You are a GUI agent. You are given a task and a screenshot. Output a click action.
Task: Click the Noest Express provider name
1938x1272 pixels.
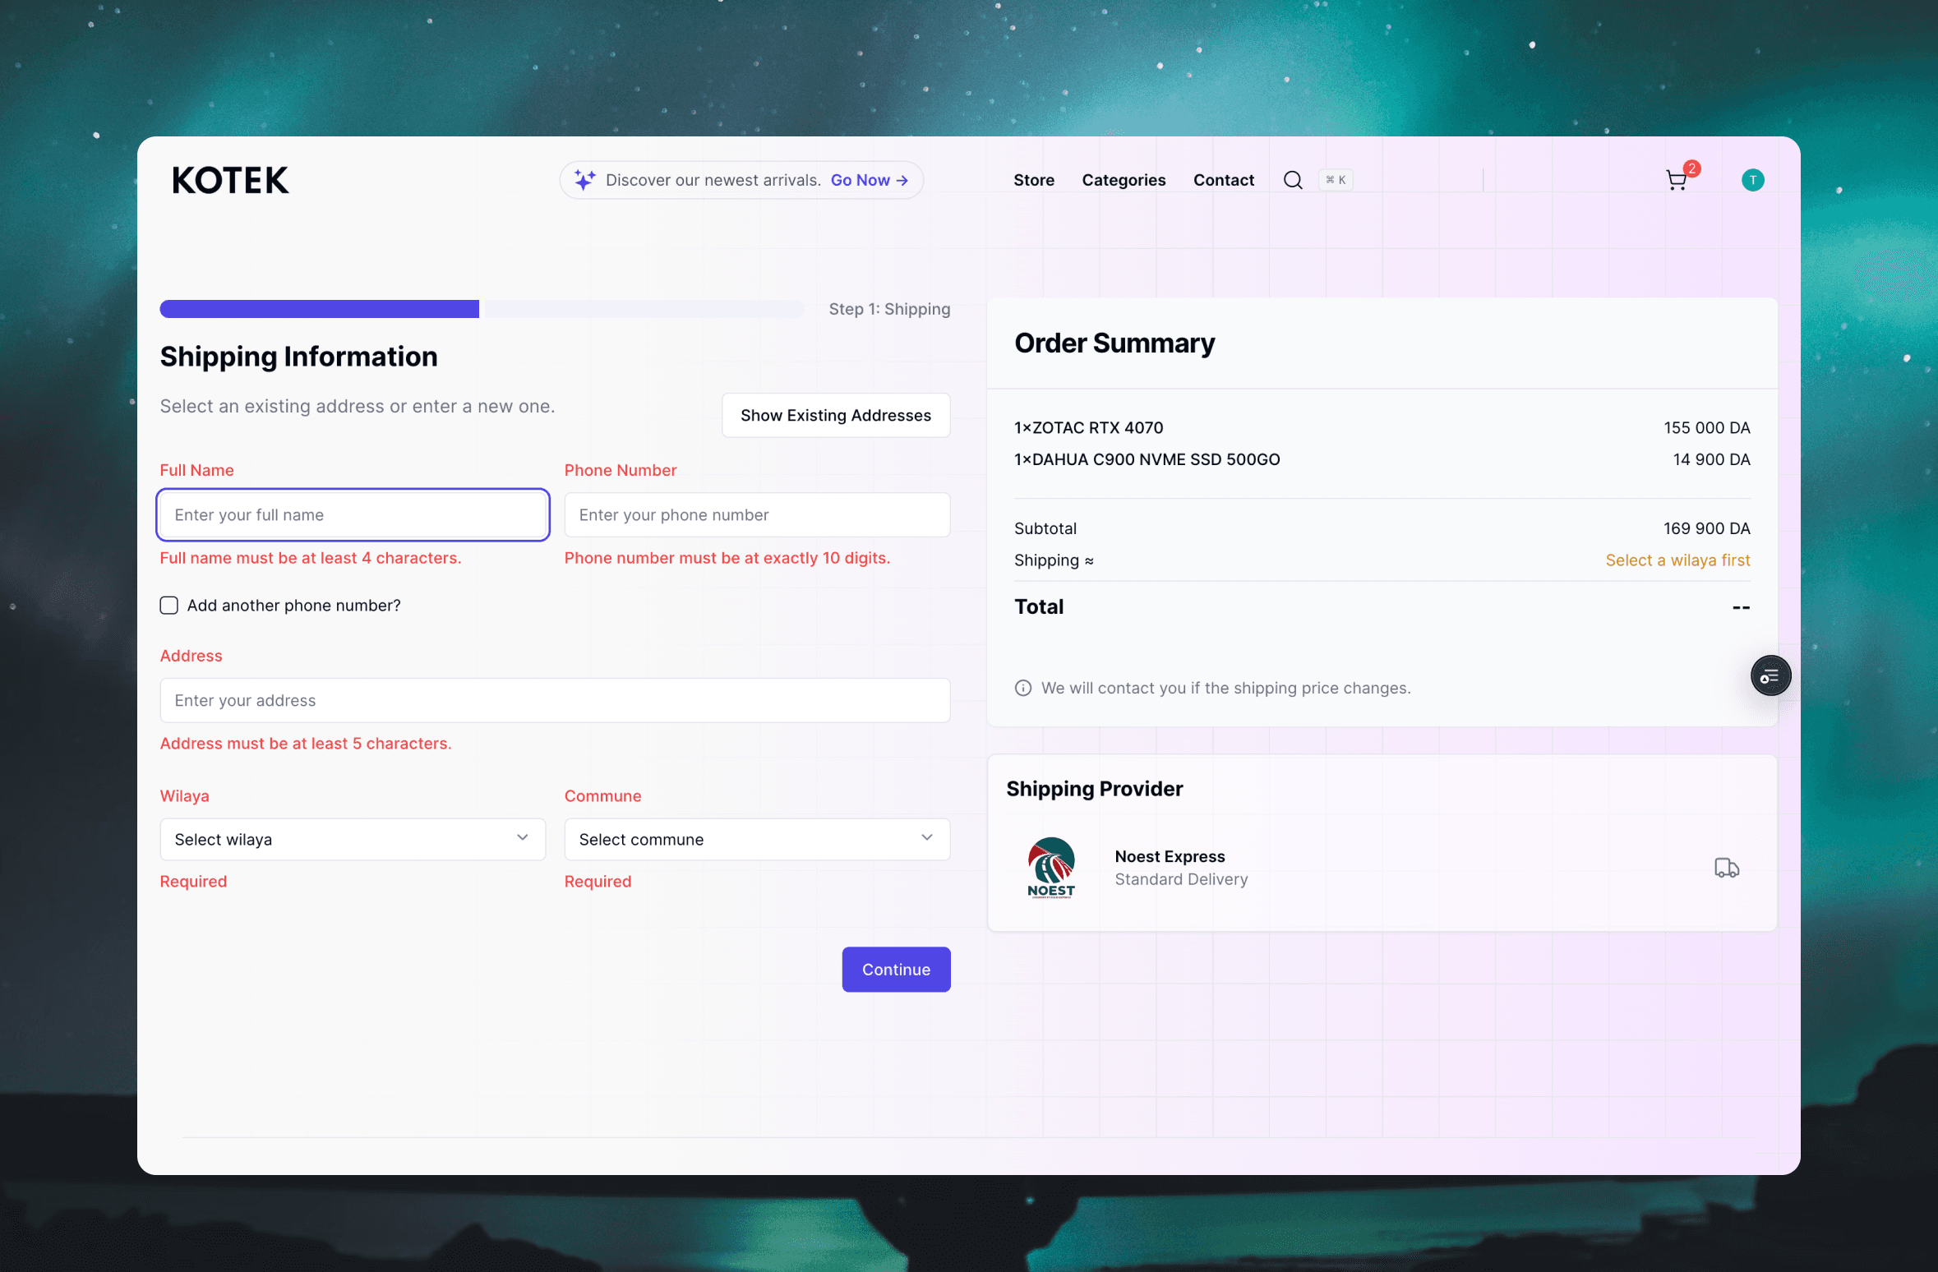(x=1170, y=856)
